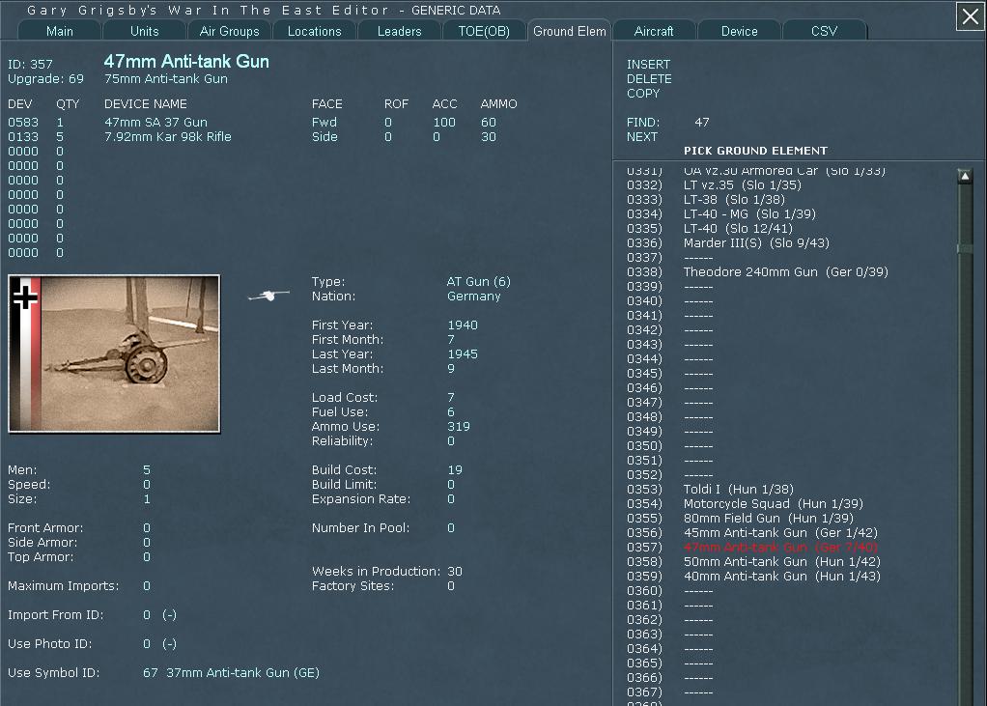Open the TOE(OB) tab
Image resolution: width=987 pixels, height=706 pixels.
click(484, 31)
